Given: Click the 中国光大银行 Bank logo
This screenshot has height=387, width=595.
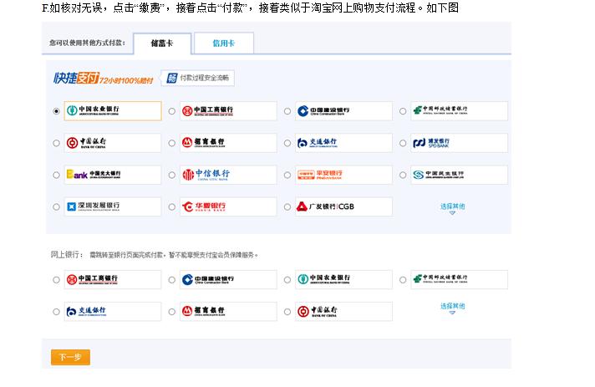Looking at the screenshot, I should click(x=113, y=175).
